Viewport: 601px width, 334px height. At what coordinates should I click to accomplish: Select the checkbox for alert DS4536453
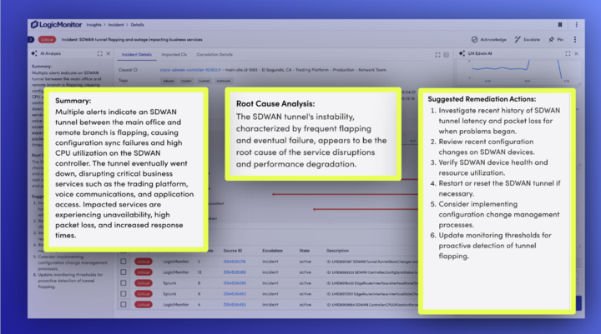[x=123, y=305]
